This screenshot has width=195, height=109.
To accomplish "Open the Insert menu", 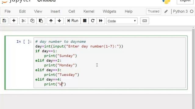I will click(55, 12).
